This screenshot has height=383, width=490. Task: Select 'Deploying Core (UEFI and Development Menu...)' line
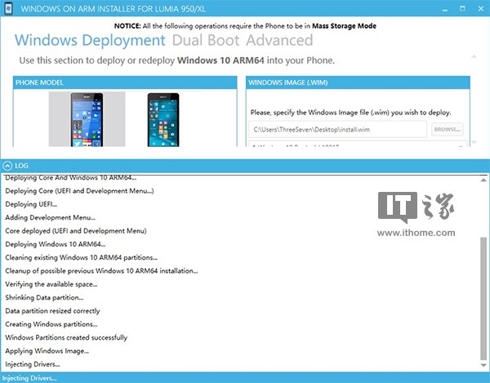(80, 191)
